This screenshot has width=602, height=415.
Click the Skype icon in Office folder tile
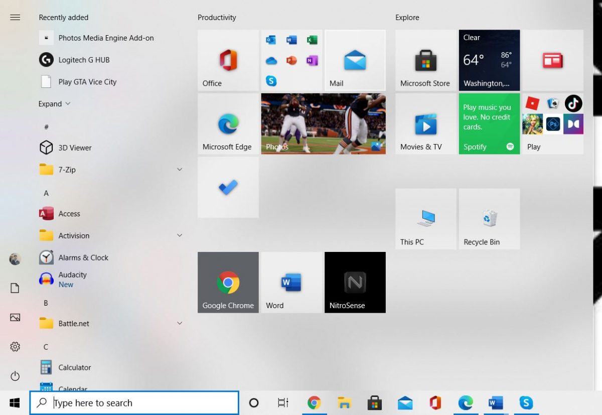tap(271, 81)
